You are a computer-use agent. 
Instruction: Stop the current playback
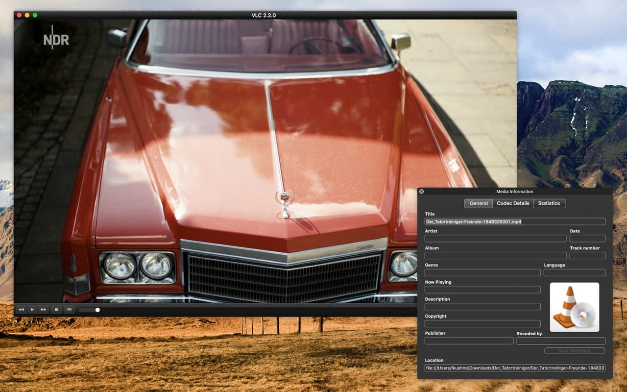coord(55,309)
